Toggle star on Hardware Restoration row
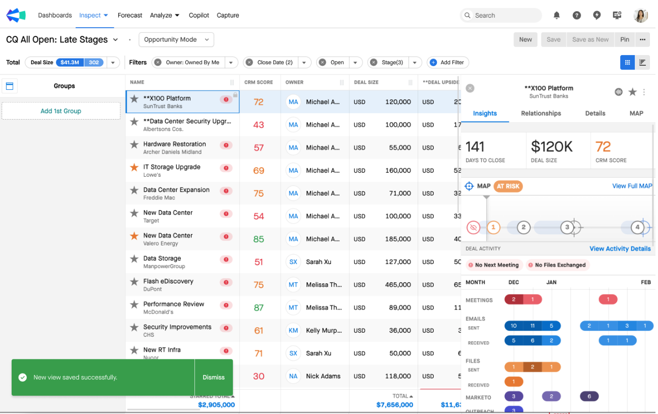 [x=134, y=144]
